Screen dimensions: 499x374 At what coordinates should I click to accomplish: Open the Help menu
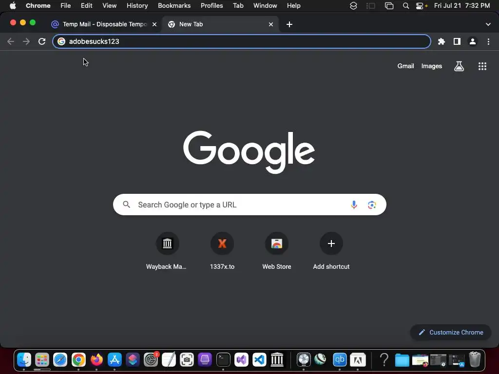293,6
